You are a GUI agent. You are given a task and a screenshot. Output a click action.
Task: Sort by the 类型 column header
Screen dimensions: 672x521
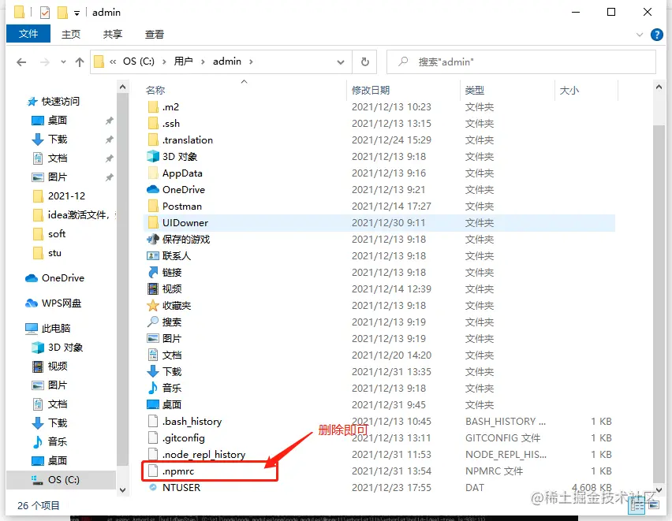(x=475, y=91)
